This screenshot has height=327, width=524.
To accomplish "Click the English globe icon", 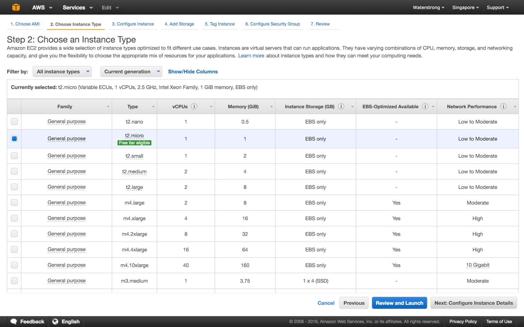I will [55, 322].
